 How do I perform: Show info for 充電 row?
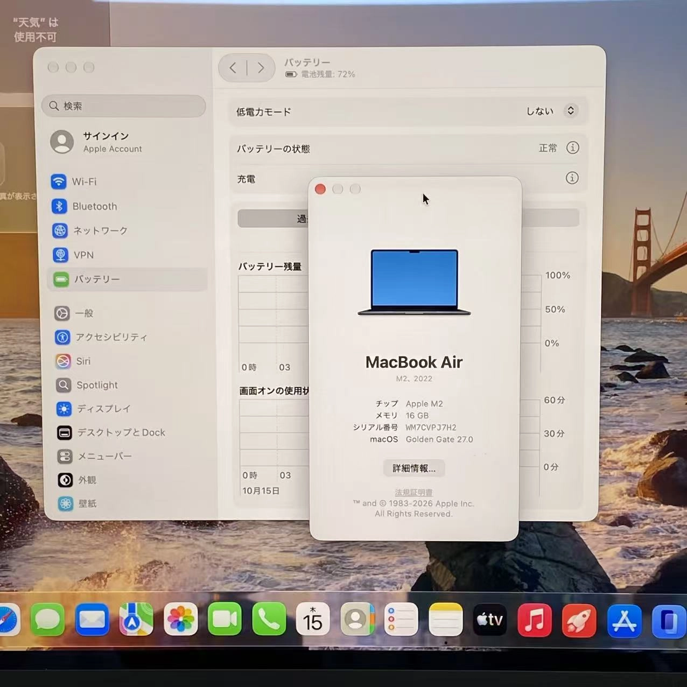pos(572,178)
